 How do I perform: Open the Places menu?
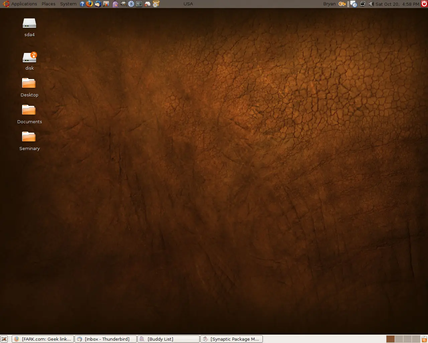tap(48, 4)
